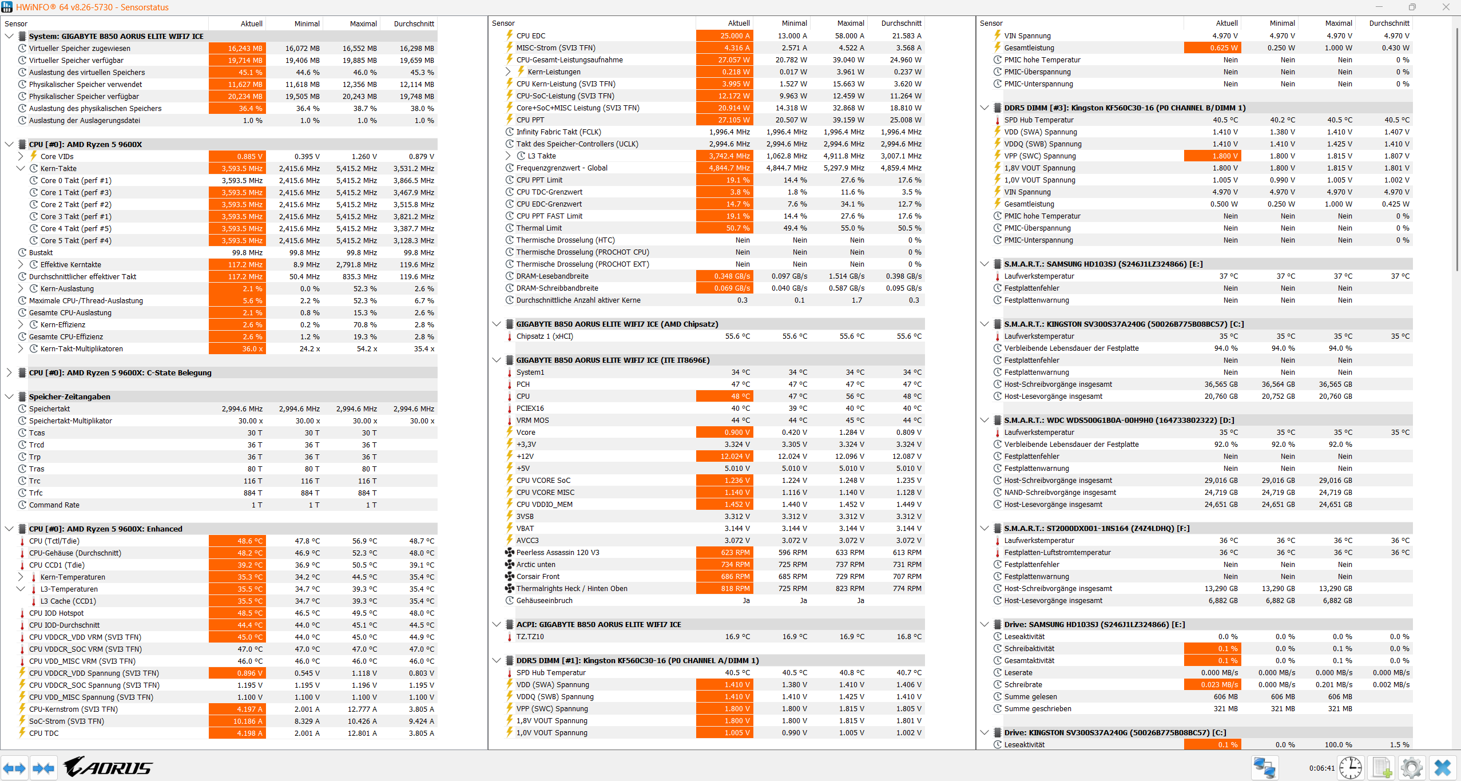1461x781 pixels.
Task: Click the expand columns arrows icon
Action: click(14, 768)
